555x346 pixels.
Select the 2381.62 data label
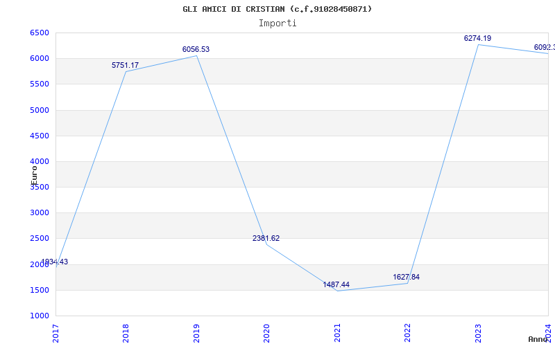tap(266, 238)
